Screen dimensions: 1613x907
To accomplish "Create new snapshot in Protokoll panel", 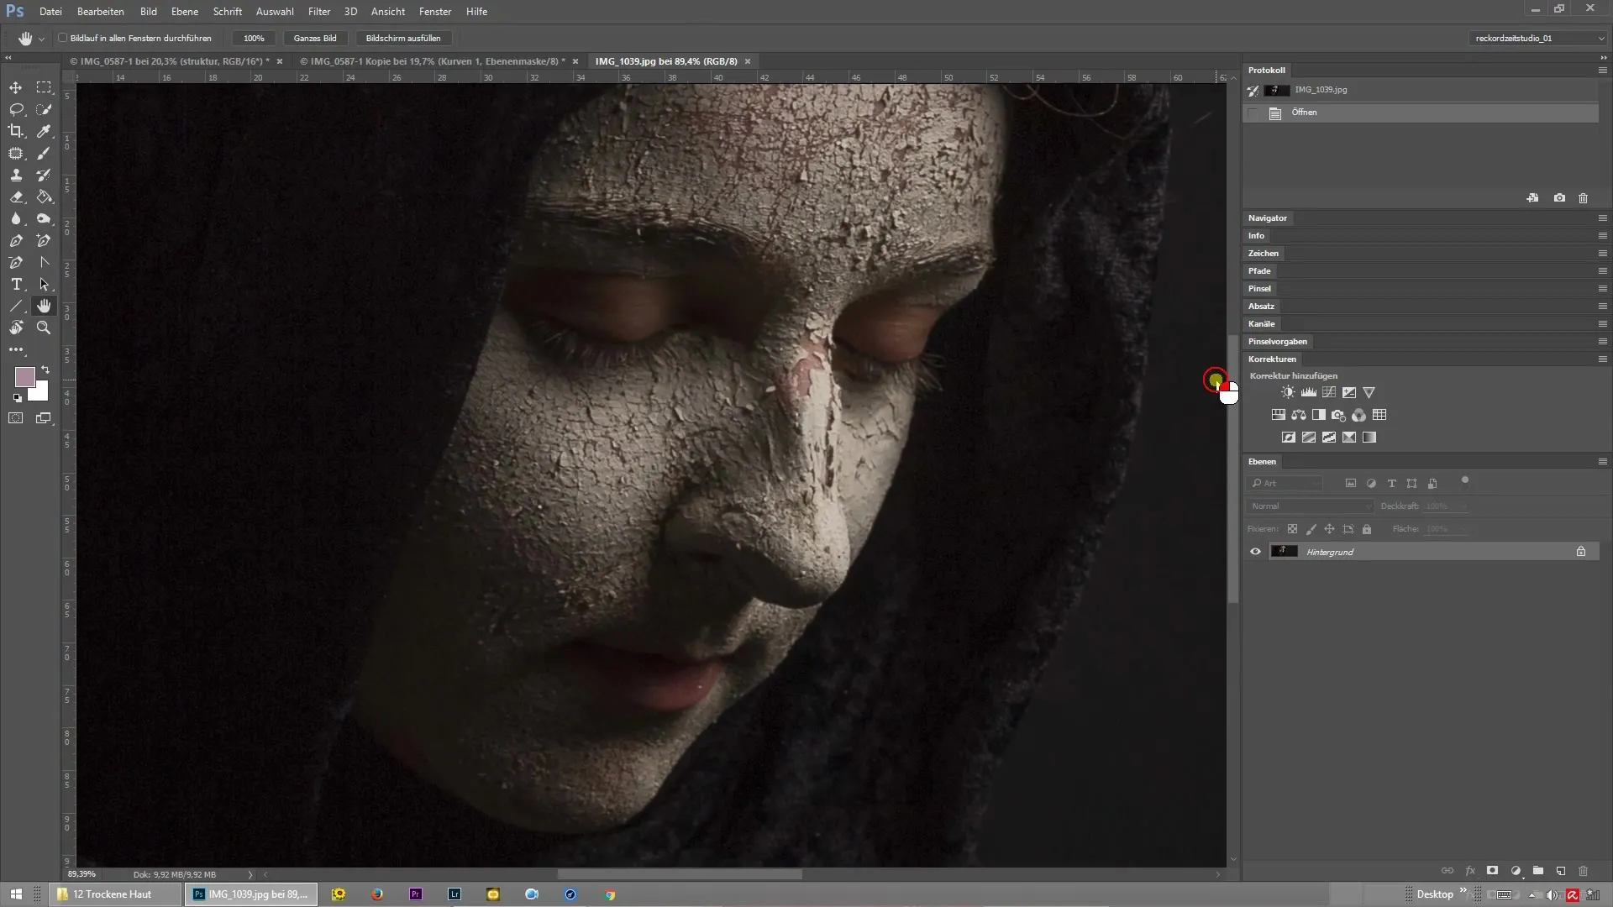I will 1559,198.
